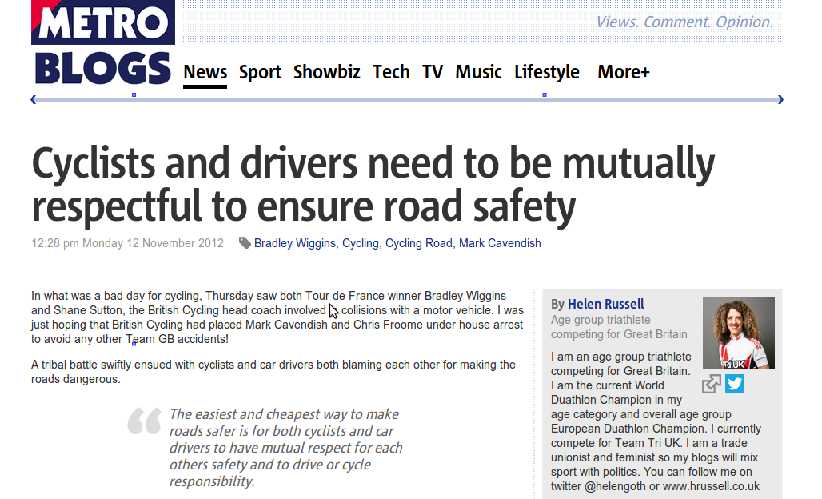Open the News section
Image resolution: width=822 pixels, height=499 pixels.
[x=205, y=72]
